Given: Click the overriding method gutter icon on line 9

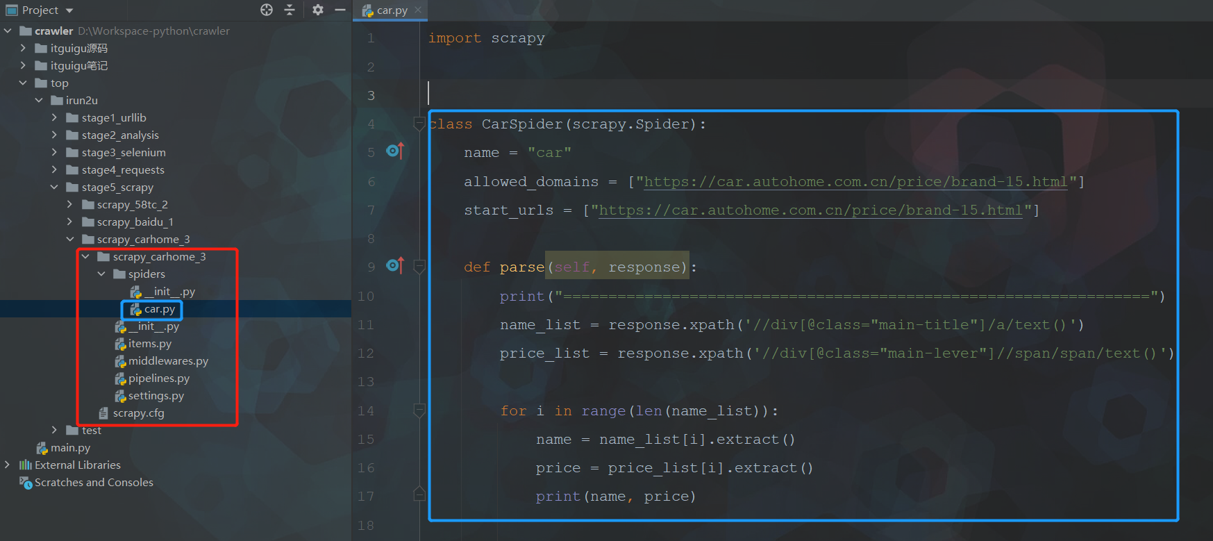Looking at the screenshot, I should [x=395, y=265].
